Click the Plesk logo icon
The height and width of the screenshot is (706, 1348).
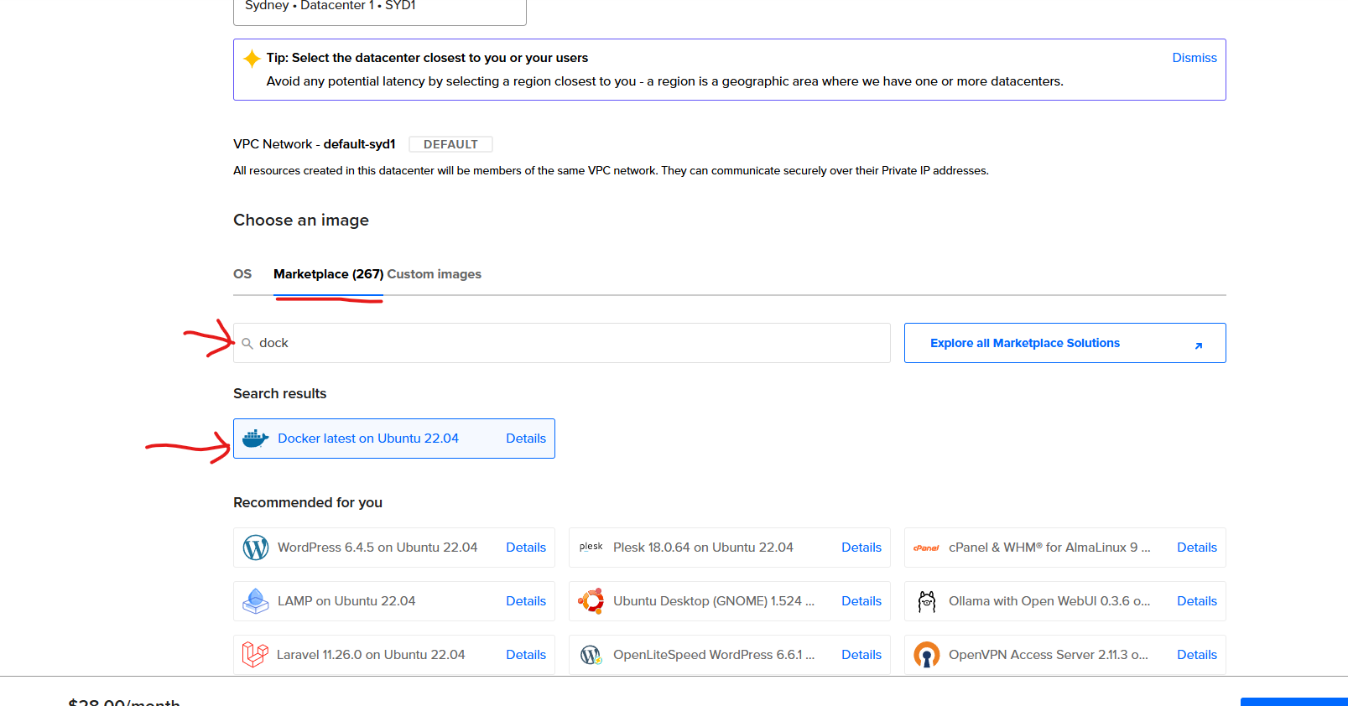point(591,547)
